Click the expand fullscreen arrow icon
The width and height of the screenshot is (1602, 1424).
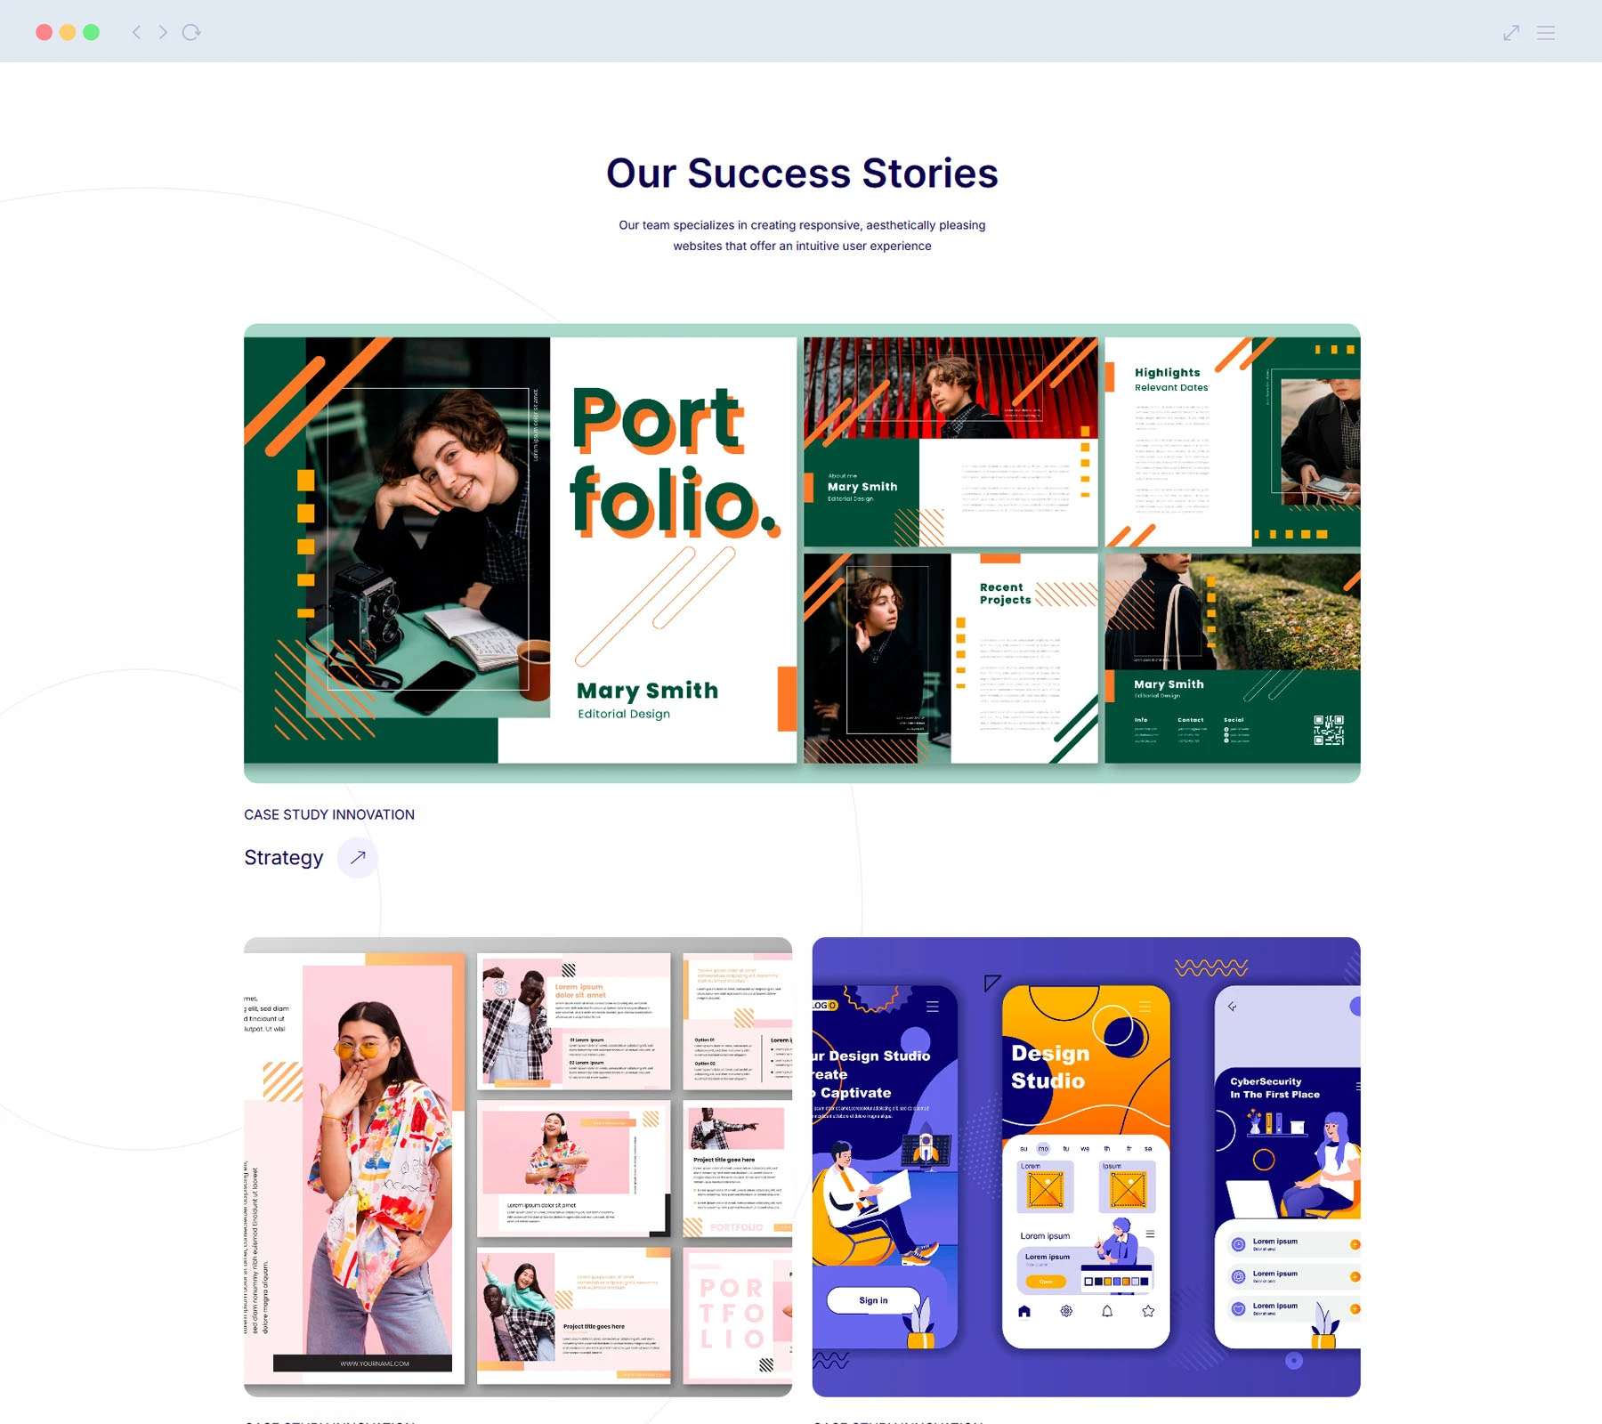[1511, 33]
